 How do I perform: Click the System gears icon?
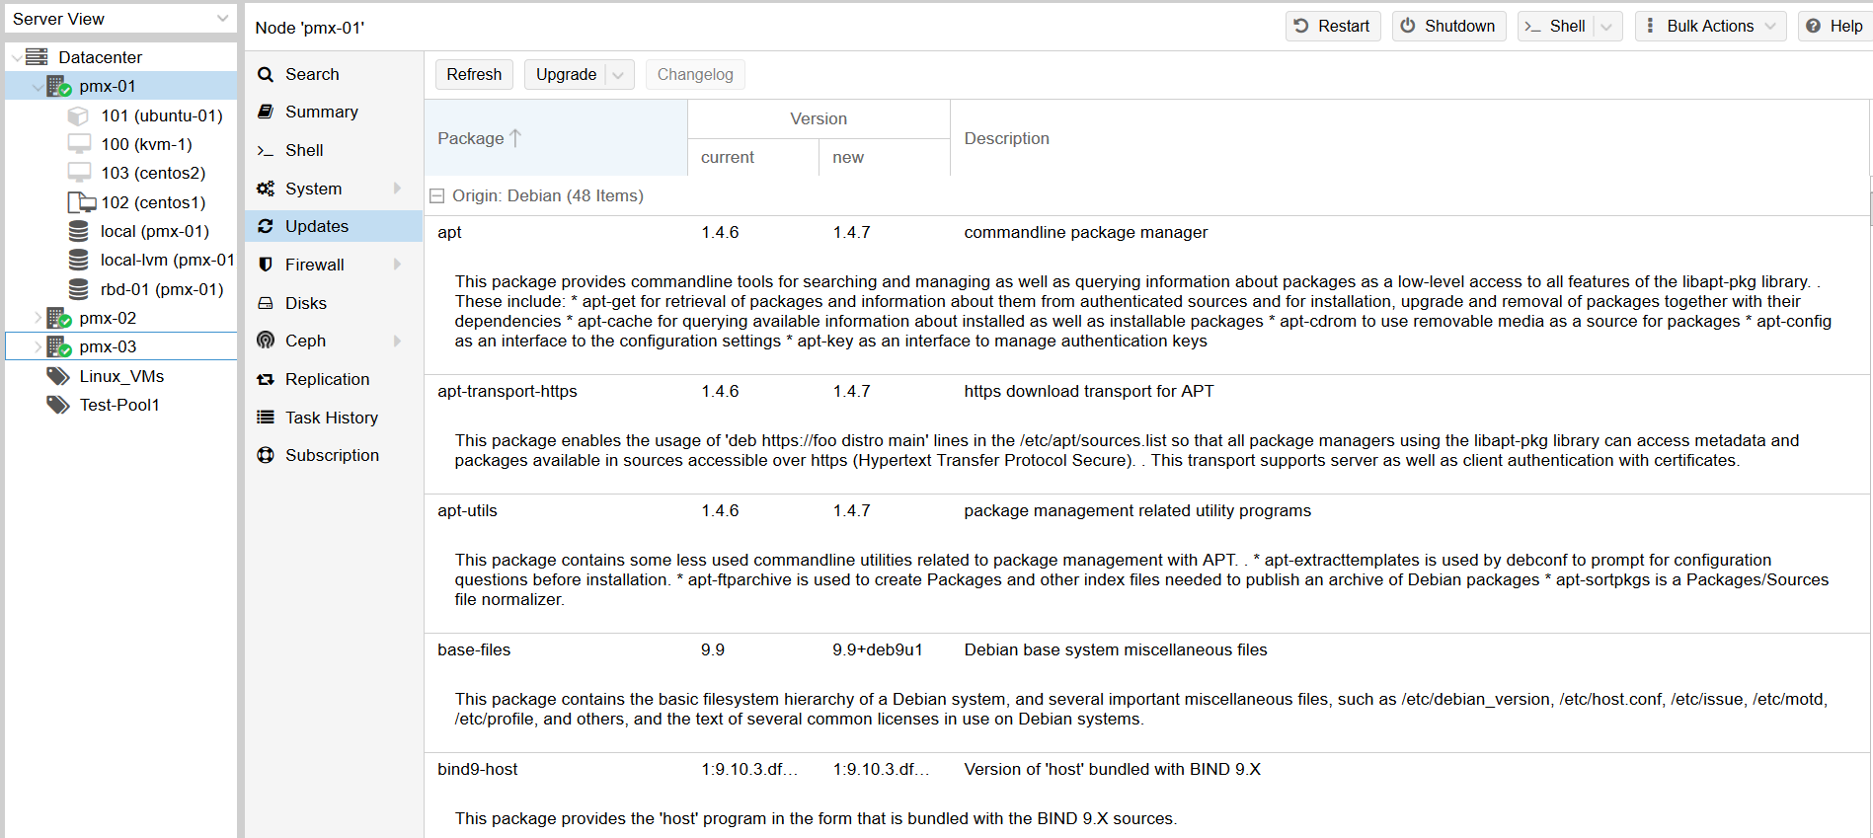click(x=266, y=189)
